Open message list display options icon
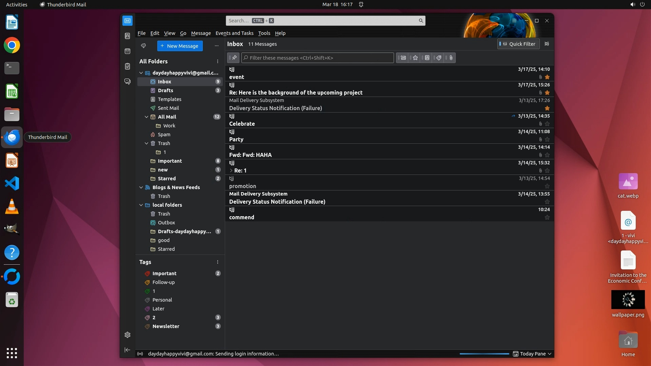Viewport: 651px width, 366px height. click(x=547, y=44)
